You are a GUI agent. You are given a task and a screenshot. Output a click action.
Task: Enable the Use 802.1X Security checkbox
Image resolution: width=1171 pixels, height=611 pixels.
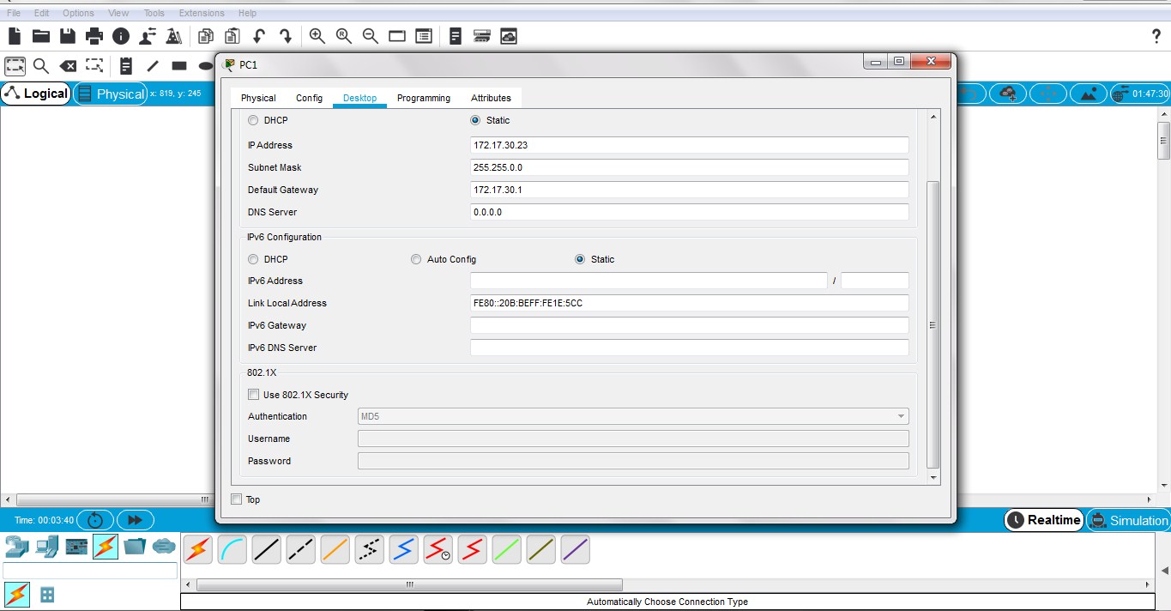click(253, 395)
